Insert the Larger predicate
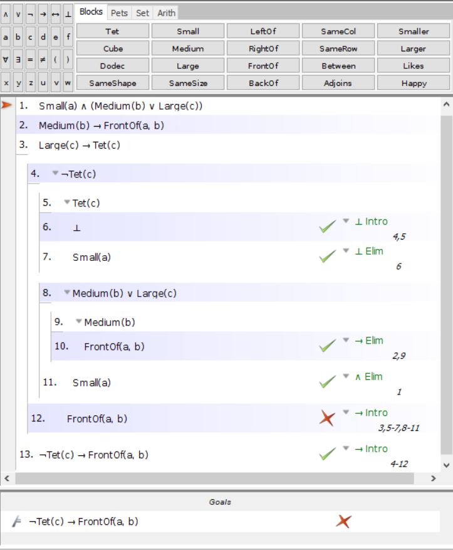453x550 pixels. [x=414, y=48]
